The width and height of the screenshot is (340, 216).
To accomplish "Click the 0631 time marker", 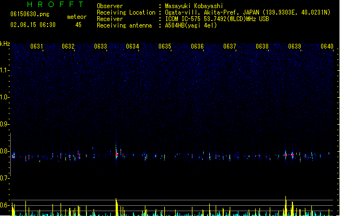I will point(36,46).
